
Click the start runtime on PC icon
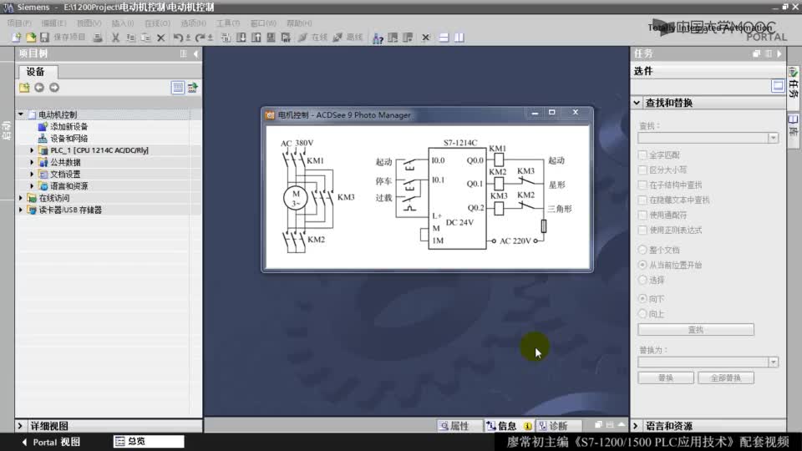(x=286, y=38)
